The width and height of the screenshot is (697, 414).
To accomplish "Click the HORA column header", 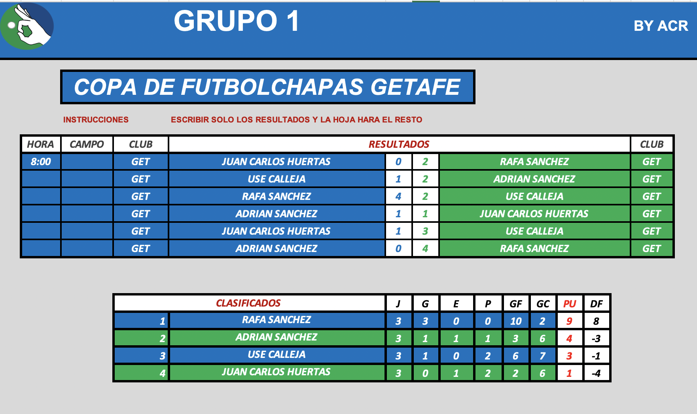I will 41,144.
